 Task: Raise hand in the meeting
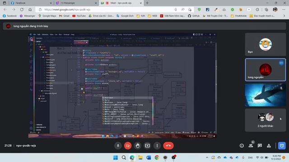pos(137,146)
